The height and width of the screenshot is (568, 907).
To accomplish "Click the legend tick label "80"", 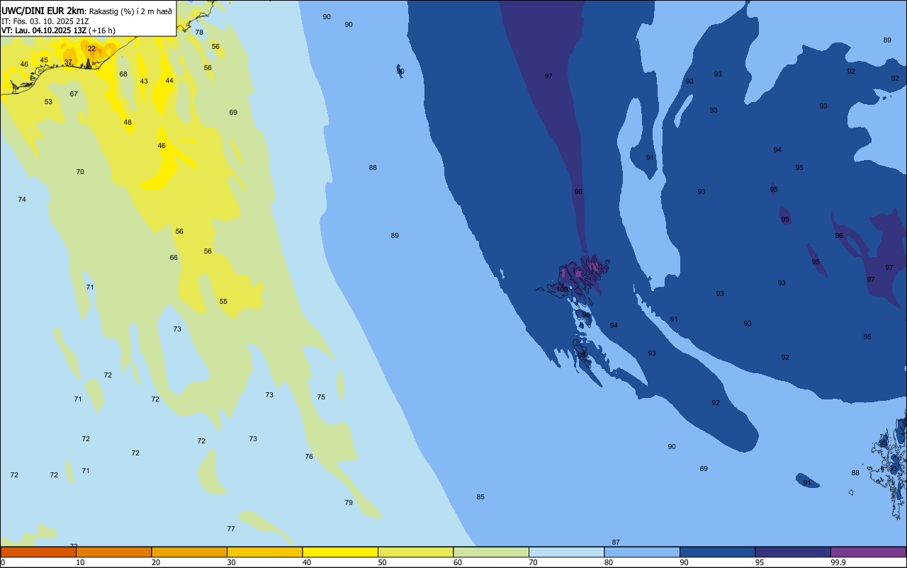I will [609, 562].
